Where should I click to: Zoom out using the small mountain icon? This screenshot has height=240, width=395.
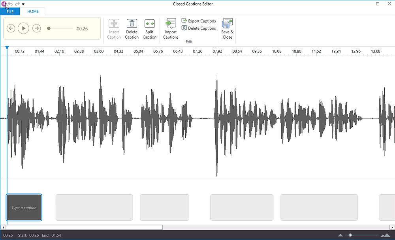coord(340,235)
